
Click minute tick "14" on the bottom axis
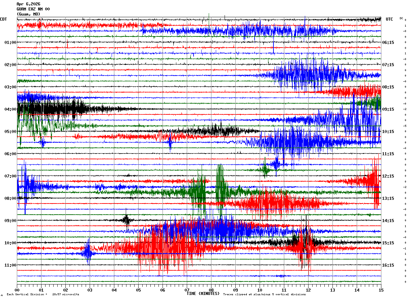coord(357,290)
